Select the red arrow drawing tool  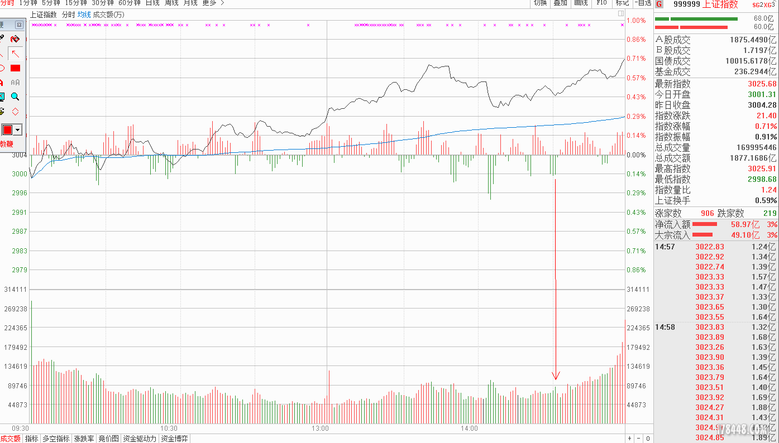(16, 54)
